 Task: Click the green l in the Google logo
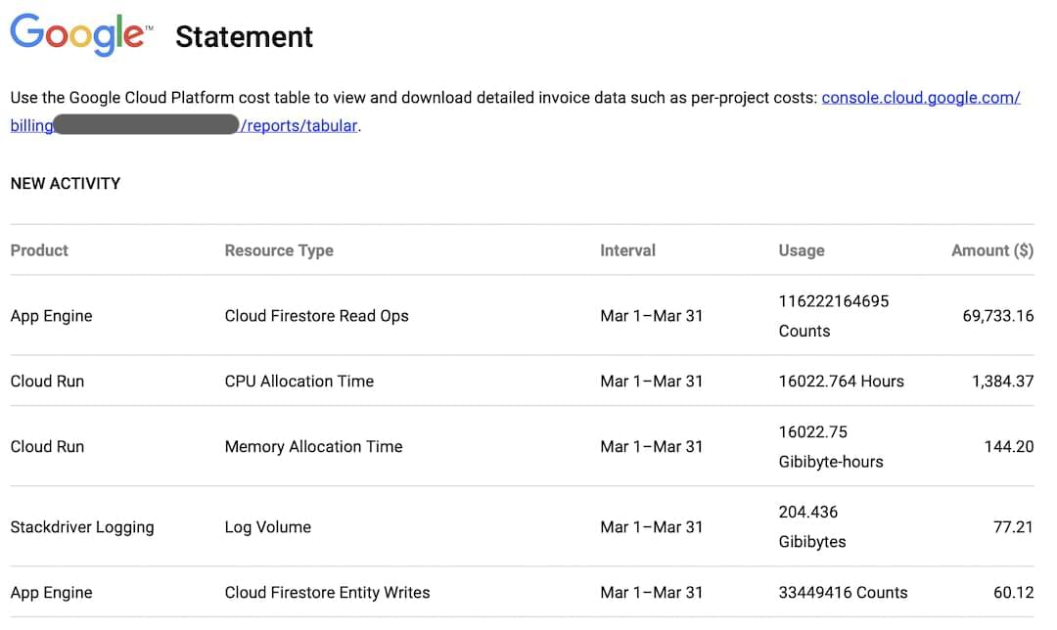[122, 32]
